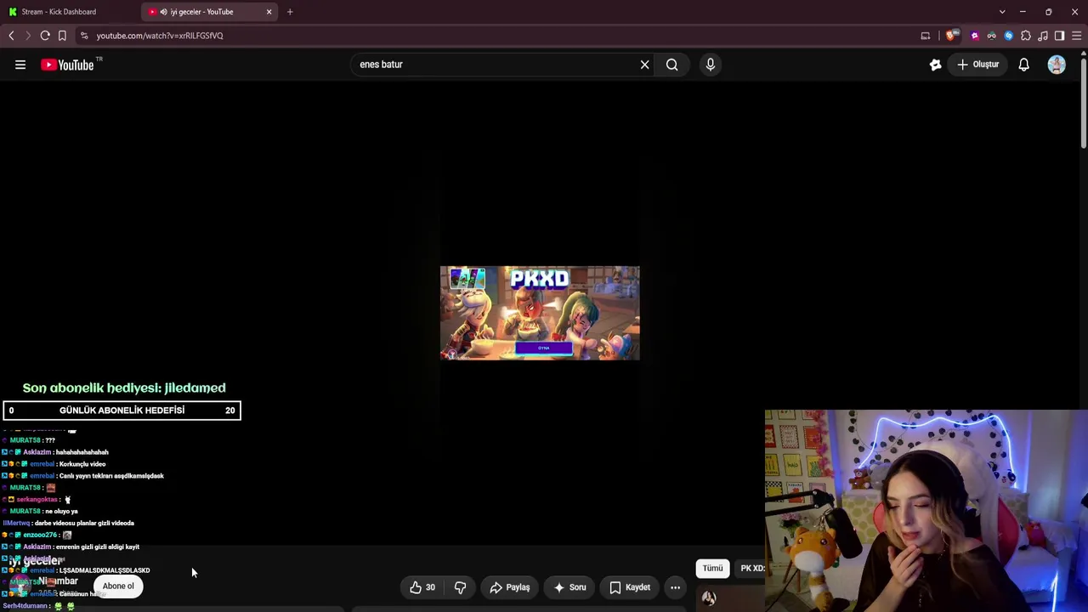This screenshot has height=612, width=1088.
Task: Click chat message "emrenin gizli gizli aldigi kayit"
Action: coord(97,547)
